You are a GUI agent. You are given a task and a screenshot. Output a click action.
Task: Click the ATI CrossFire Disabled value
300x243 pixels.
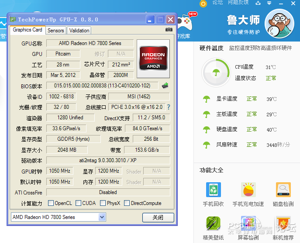click(x=108, y=192)
